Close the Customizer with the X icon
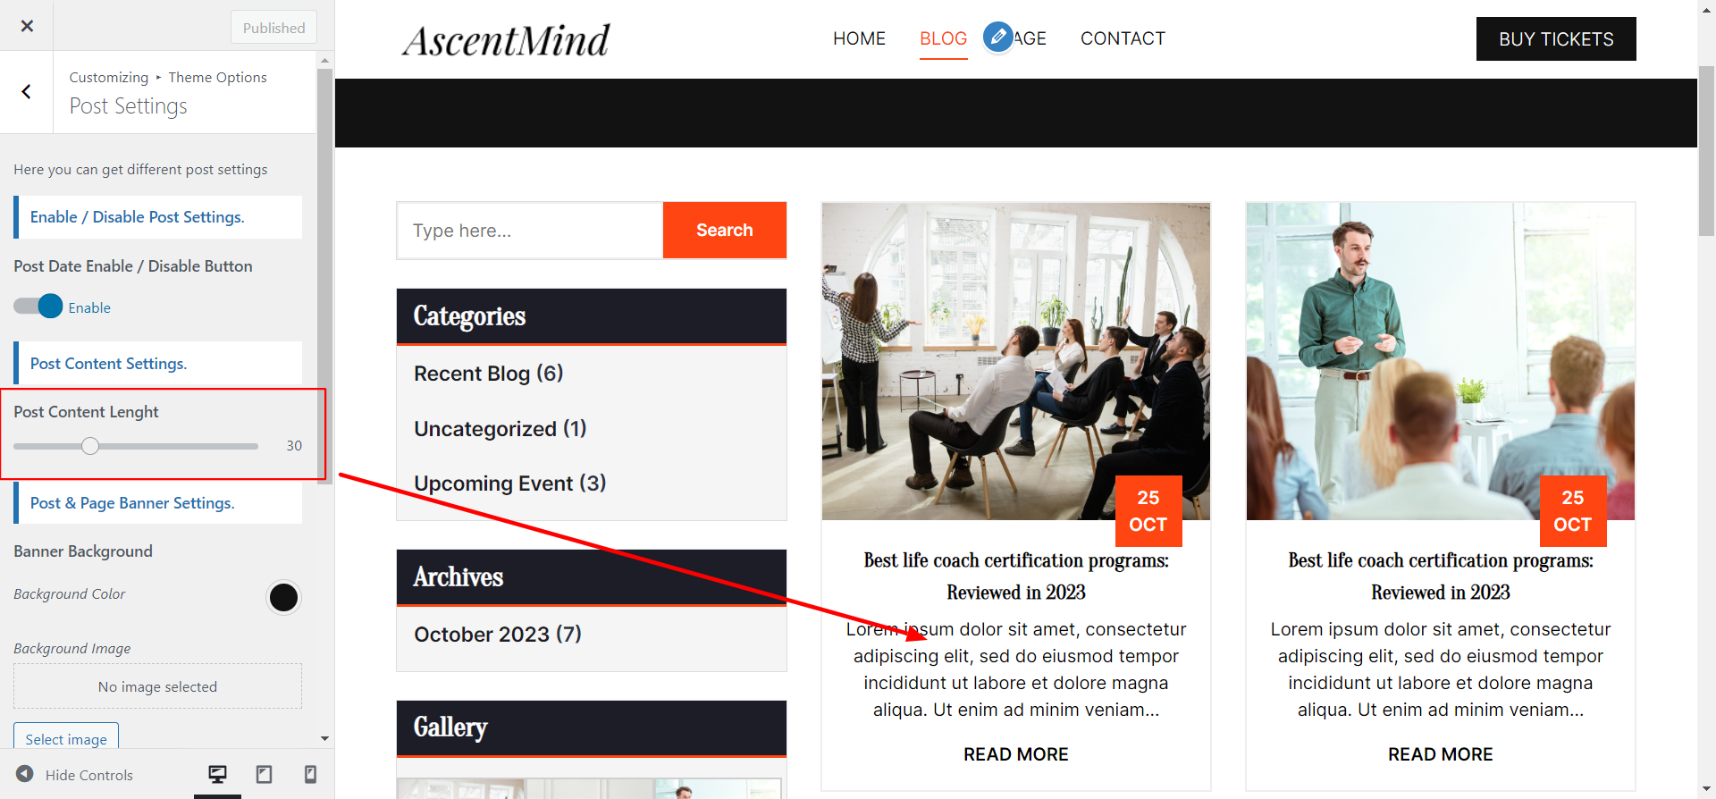 coord(27,26)
